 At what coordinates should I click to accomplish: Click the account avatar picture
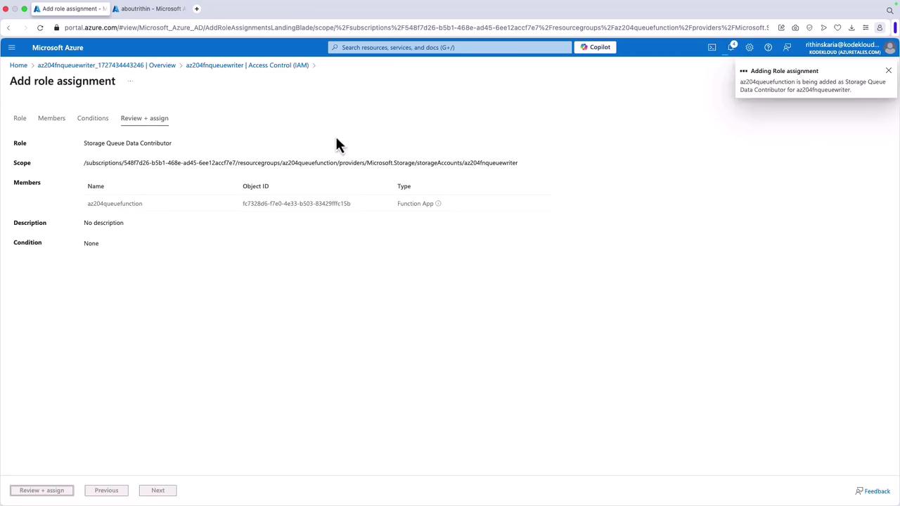[x=889, y=47]
